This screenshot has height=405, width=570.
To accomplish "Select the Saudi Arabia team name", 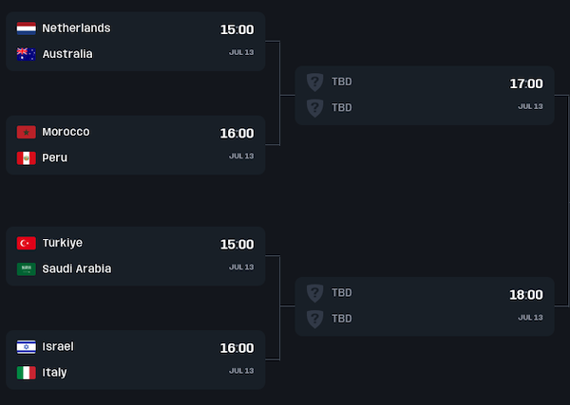I will point(77,268).
